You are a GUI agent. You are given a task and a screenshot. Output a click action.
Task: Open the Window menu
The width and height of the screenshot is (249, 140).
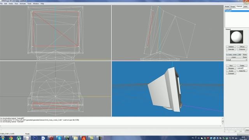[x=36, y=3]
